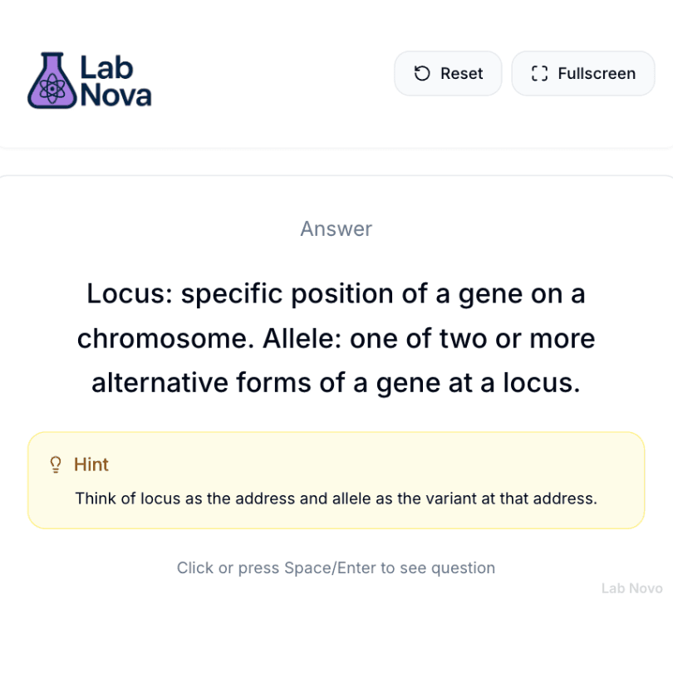The width and height of the screenshot is (673, 673).
Task: Click "Click or press Space/Enter to see question"
Action: point(336,567)
